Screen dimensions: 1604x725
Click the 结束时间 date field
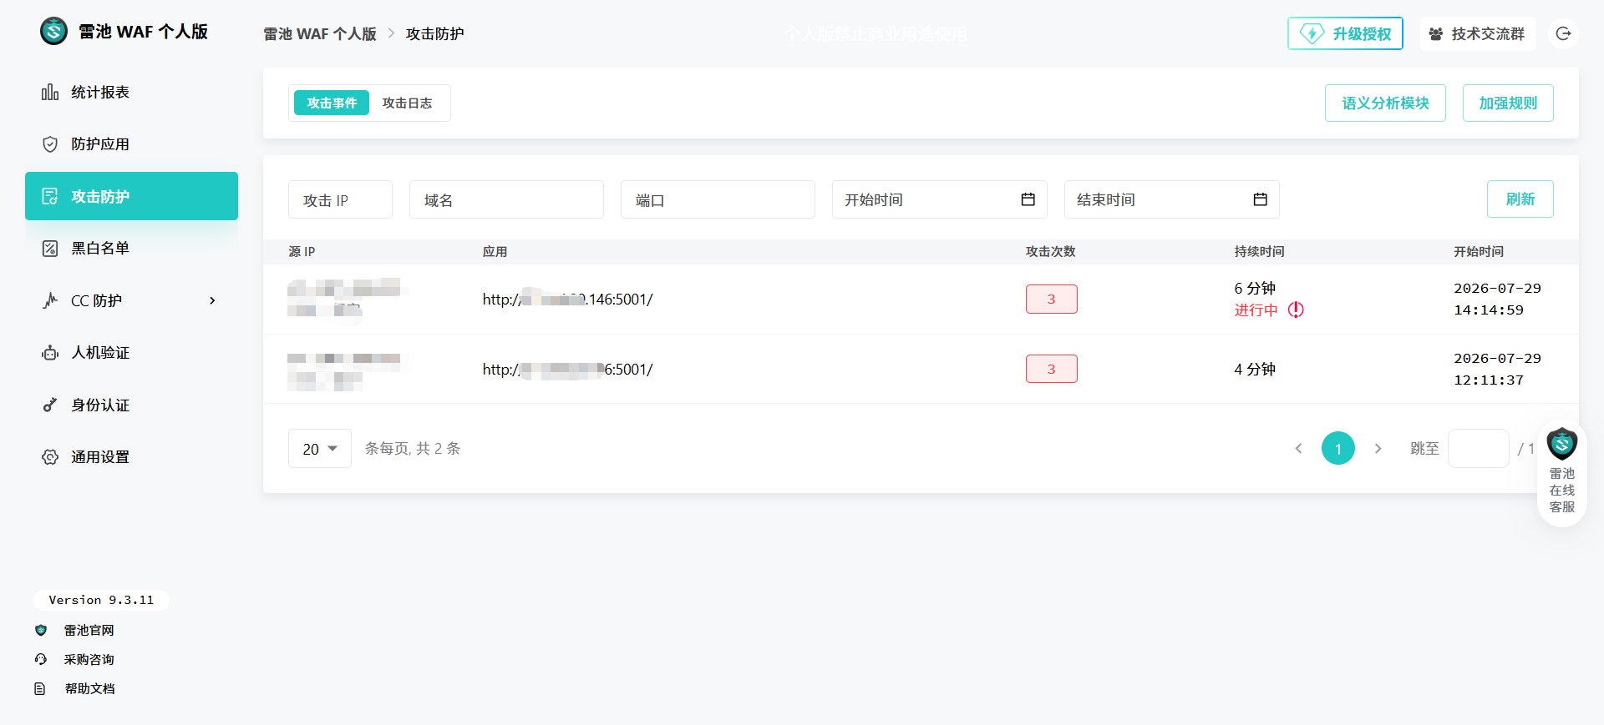pyautogui.click(x=1172, y=199)
